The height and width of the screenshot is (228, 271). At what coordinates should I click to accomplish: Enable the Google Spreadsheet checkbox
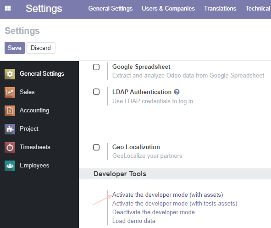pyautogui.click(x=96, y=67)
